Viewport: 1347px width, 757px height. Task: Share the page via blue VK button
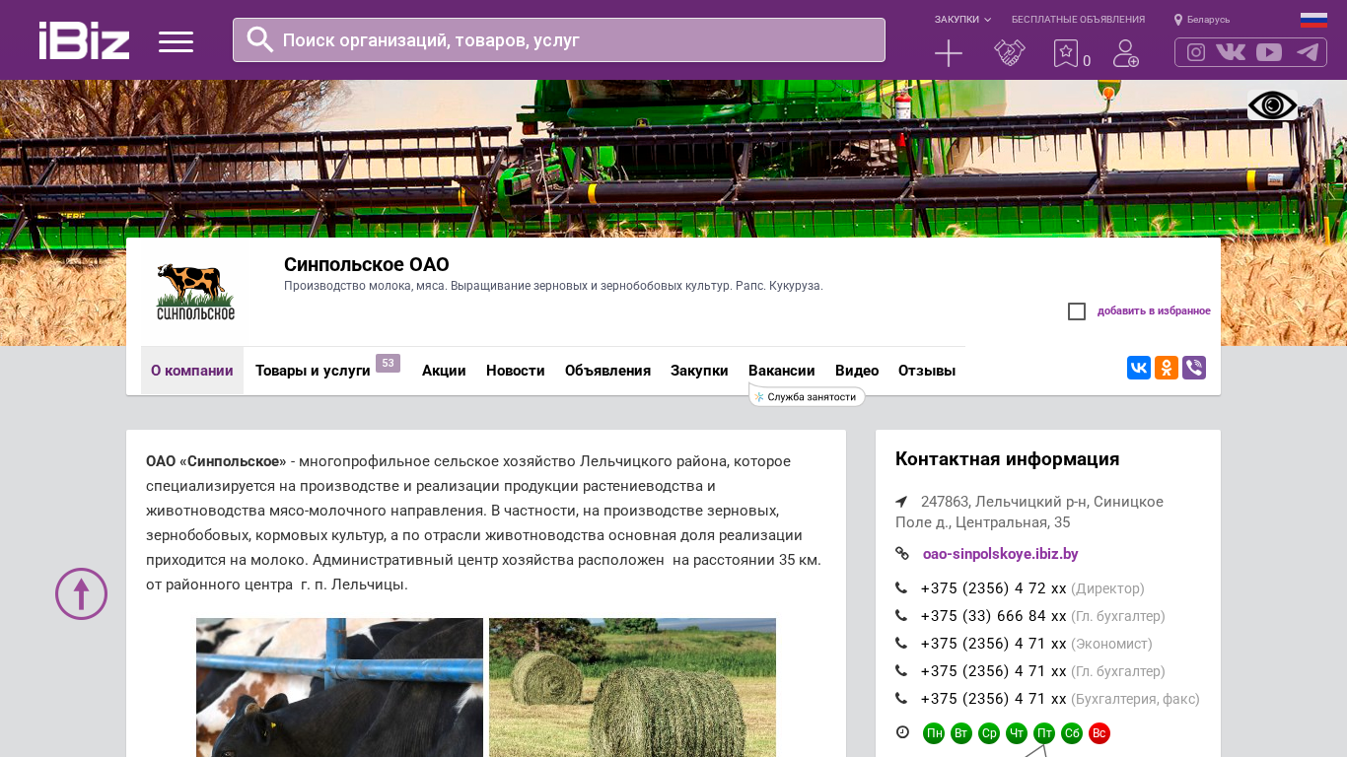point(1139,368)
